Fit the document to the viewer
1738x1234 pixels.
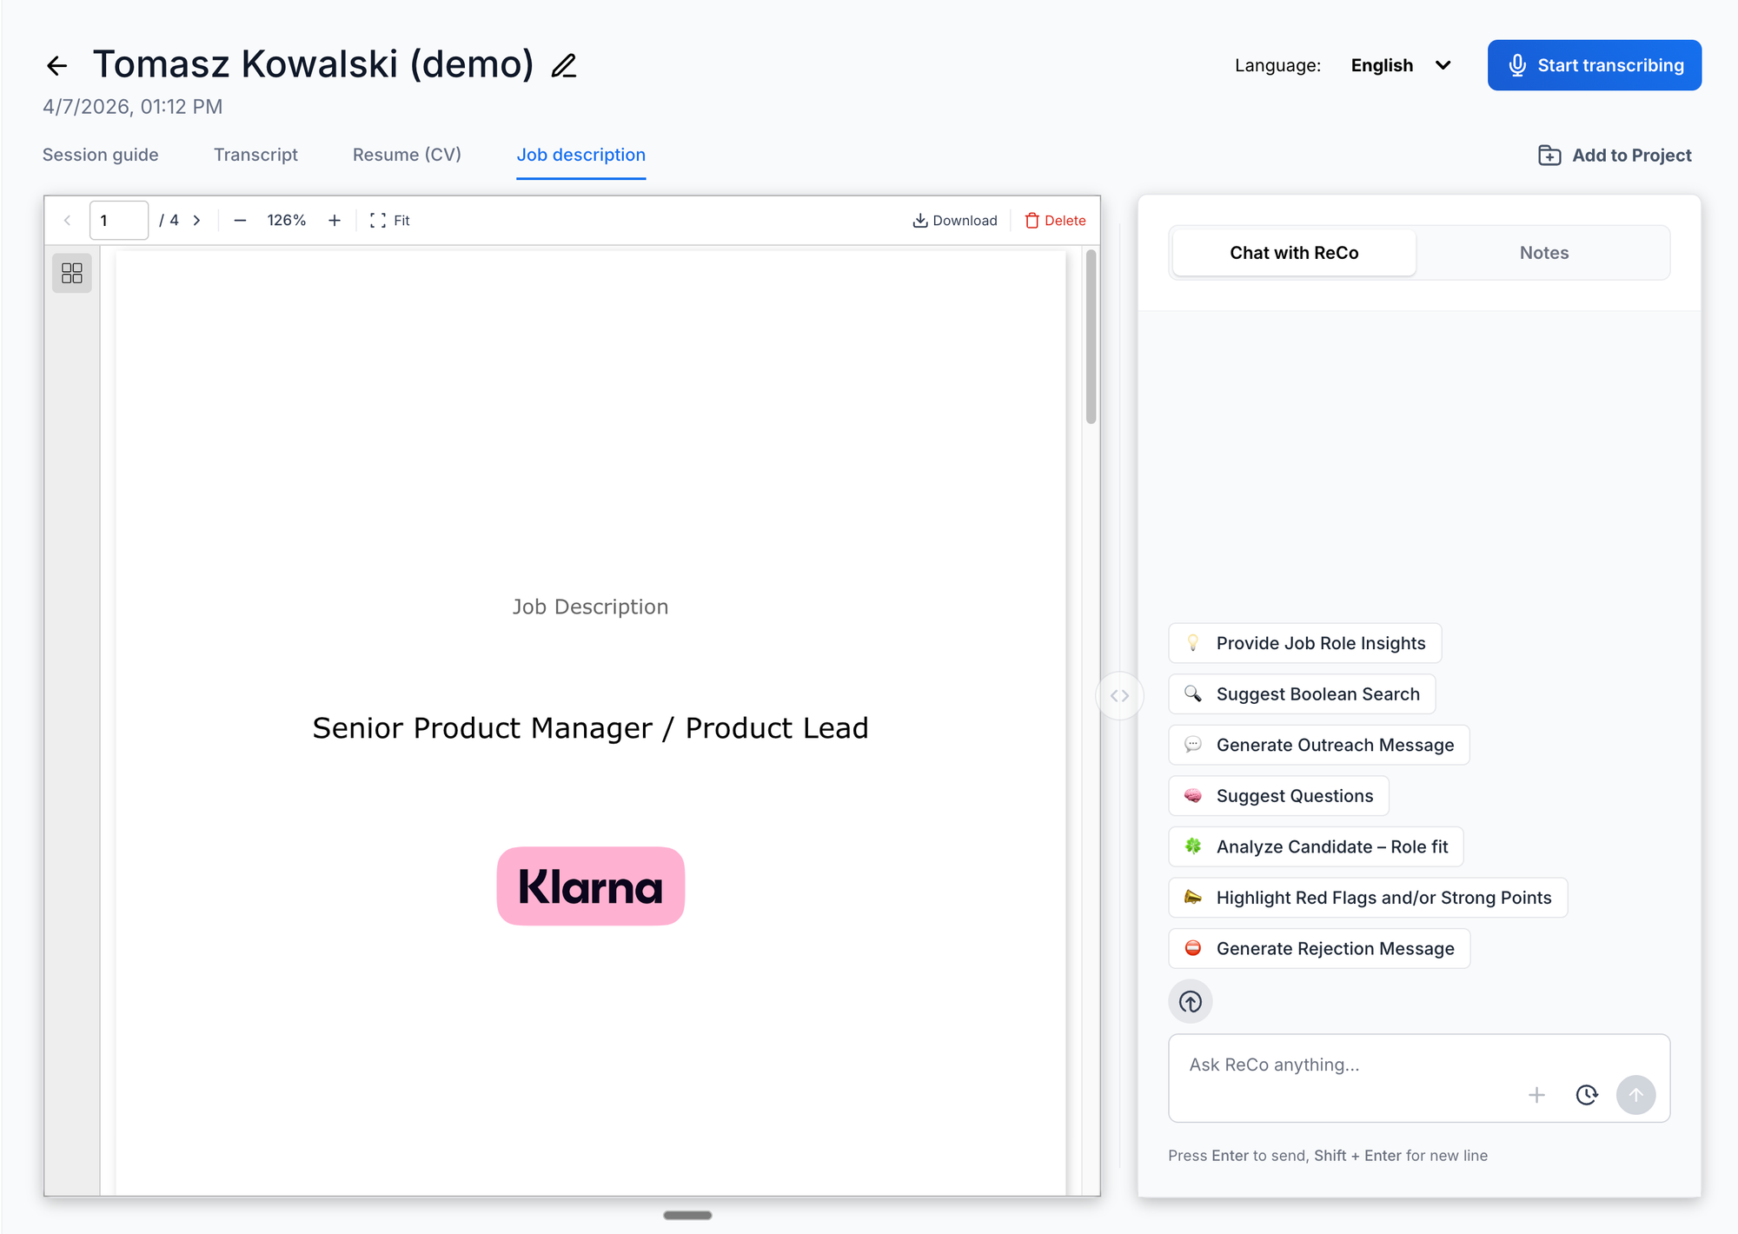pos(390,221)
